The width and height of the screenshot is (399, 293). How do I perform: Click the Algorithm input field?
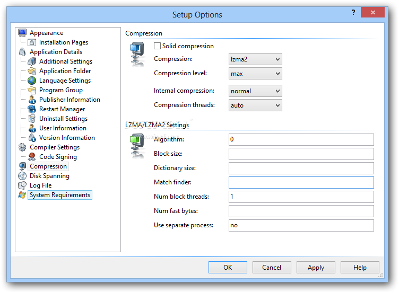click(x=301, y=139)
